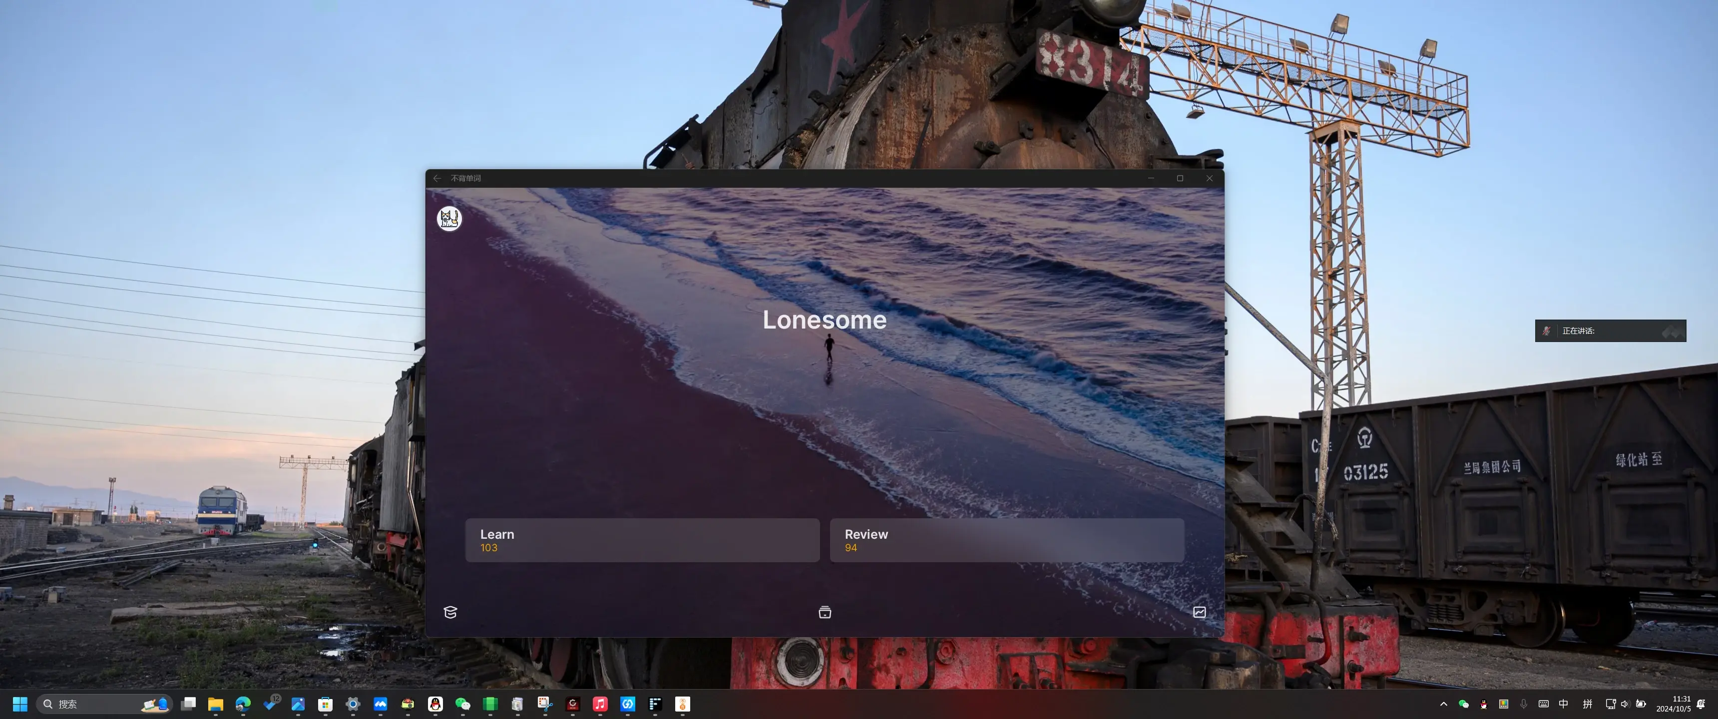
Task: Start the Learn session with 103 words
Action: point(642,540)
